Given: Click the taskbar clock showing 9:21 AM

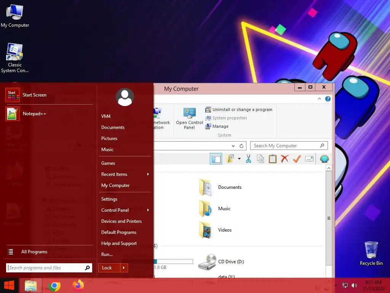Looking at the screenshot, I should pyautogui.click(x=373, y=285).
